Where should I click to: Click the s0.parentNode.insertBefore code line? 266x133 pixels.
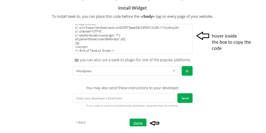click(x=100, y=39)
